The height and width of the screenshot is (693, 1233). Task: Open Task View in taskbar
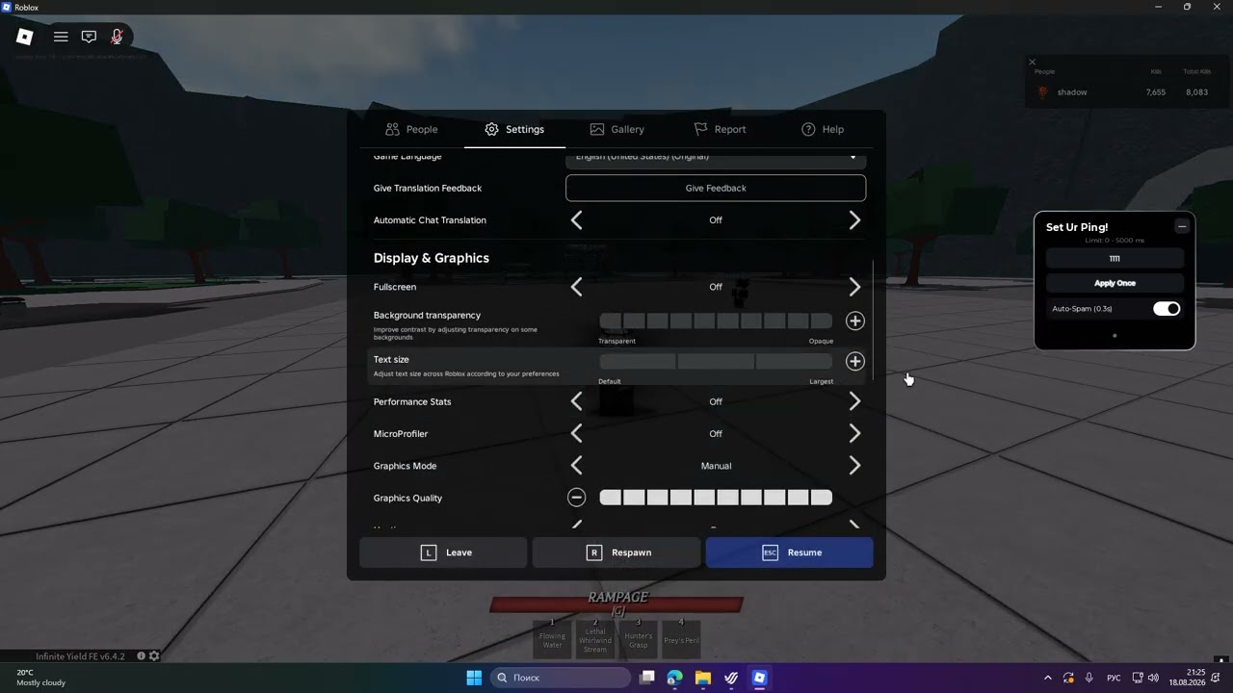pos(647,678)
